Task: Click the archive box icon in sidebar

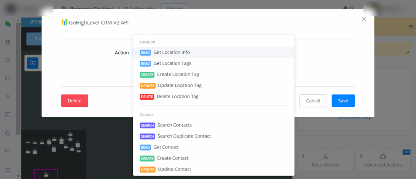Action: tap(7, 169)
